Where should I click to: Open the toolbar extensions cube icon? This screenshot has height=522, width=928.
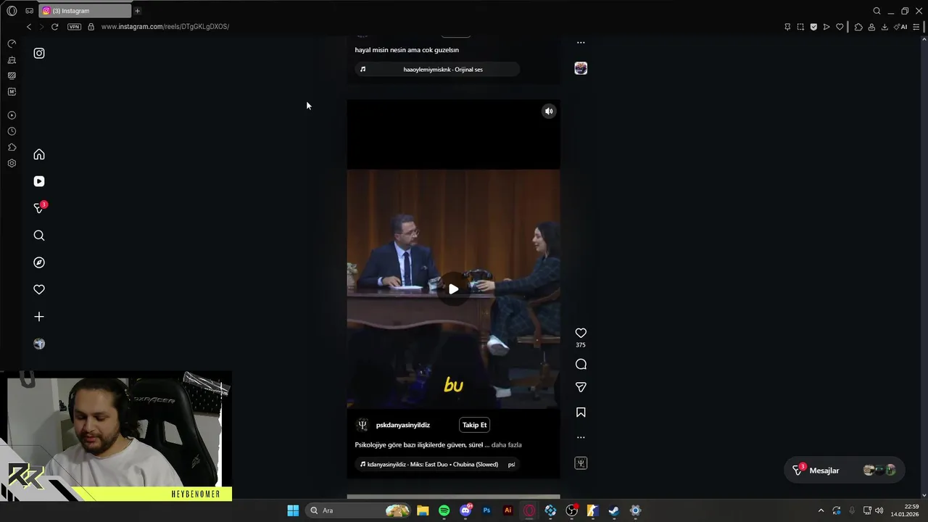pos(858,27)
